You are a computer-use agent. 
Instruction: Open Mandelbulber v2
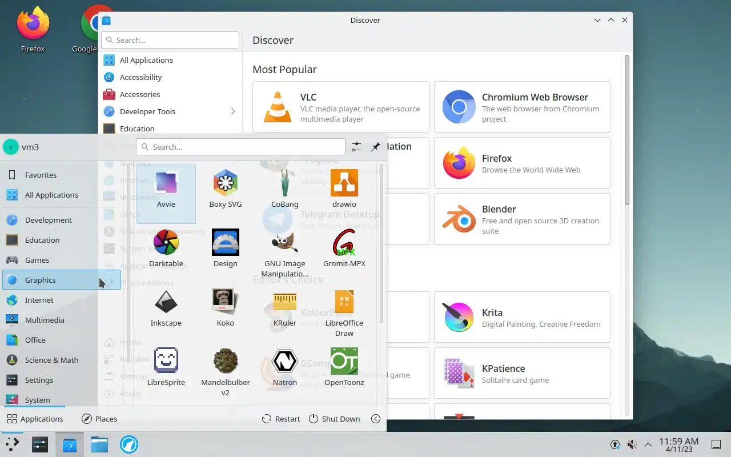click(x=226, y=372)
